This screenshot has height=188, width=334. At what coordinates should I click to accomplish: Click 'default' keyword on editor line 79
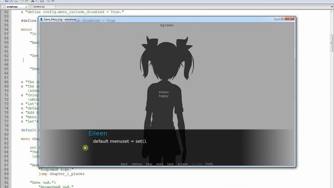coord(29,130)
